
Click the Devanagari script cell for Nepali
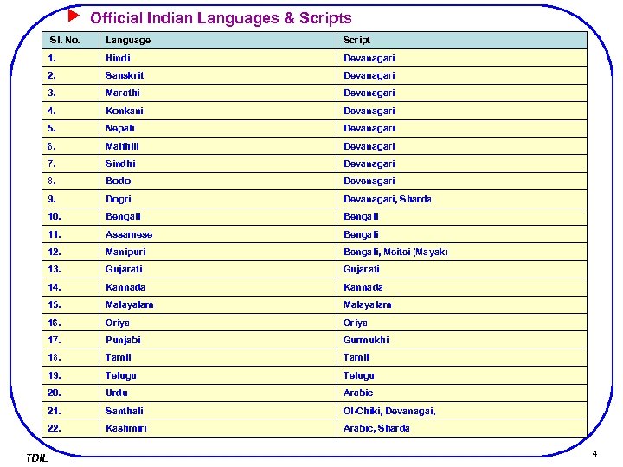click(x=462, y=128)
